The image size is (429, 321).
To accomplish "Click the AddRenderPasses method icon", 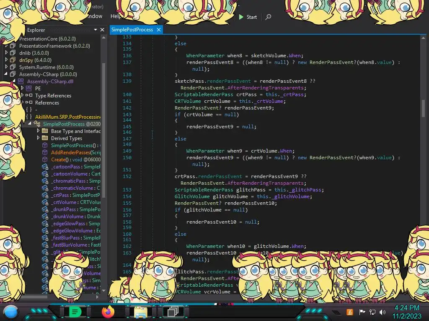I will point(45,152).
